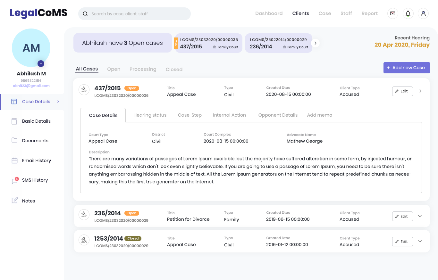
Task: Click the gavel icon for case 1253/2014
Action: point(84,240)
